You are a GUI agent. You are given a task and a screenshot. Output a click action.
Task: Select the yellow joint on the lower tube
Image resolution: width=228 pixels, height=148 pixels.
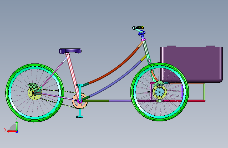[143, 58]
